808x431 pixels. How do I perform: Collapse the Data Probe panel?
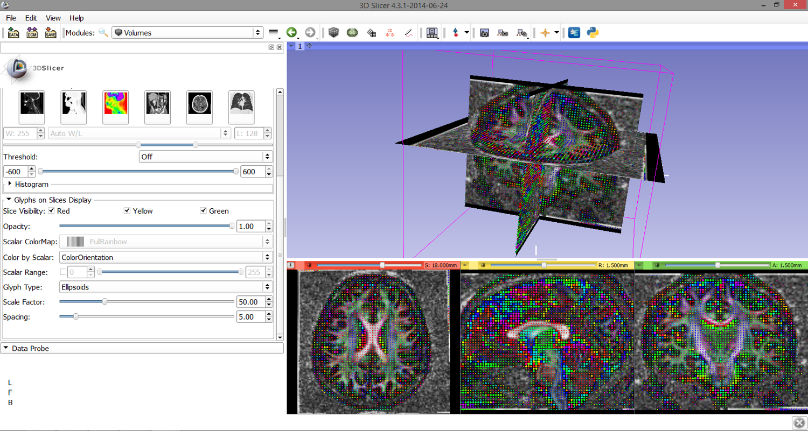tap(30, 349)
